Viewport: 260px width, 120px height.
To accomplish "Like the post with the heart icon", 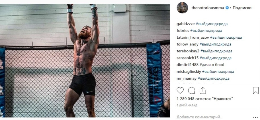I will pos(180,90).
